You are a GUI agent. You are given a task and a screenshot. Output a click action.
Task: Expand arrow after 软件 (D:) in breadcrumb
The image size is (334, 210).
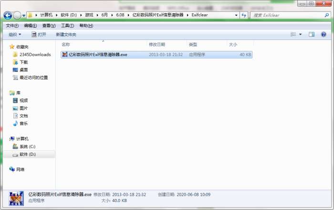tap(81, 15)
